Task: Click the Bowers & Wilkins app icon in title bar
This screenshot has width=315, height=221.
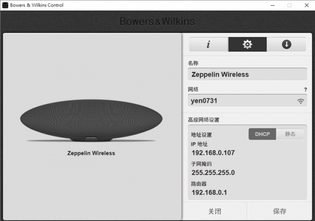Action: pyautogui.click(x=5, y=5)
